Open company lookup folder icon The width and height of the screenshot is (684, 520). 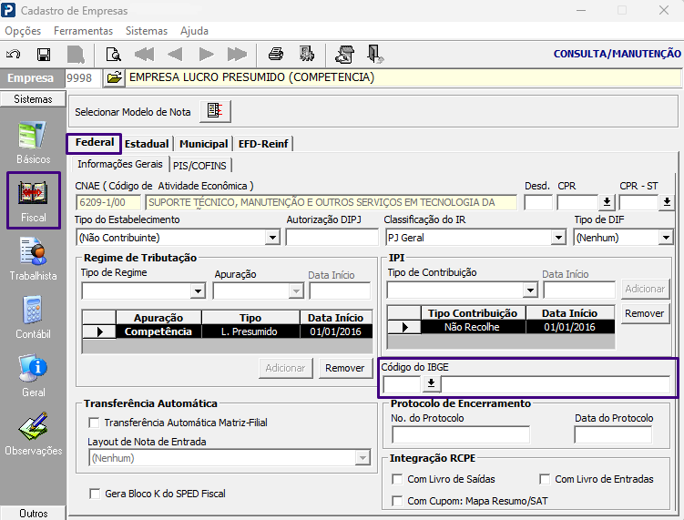(114, 78)
